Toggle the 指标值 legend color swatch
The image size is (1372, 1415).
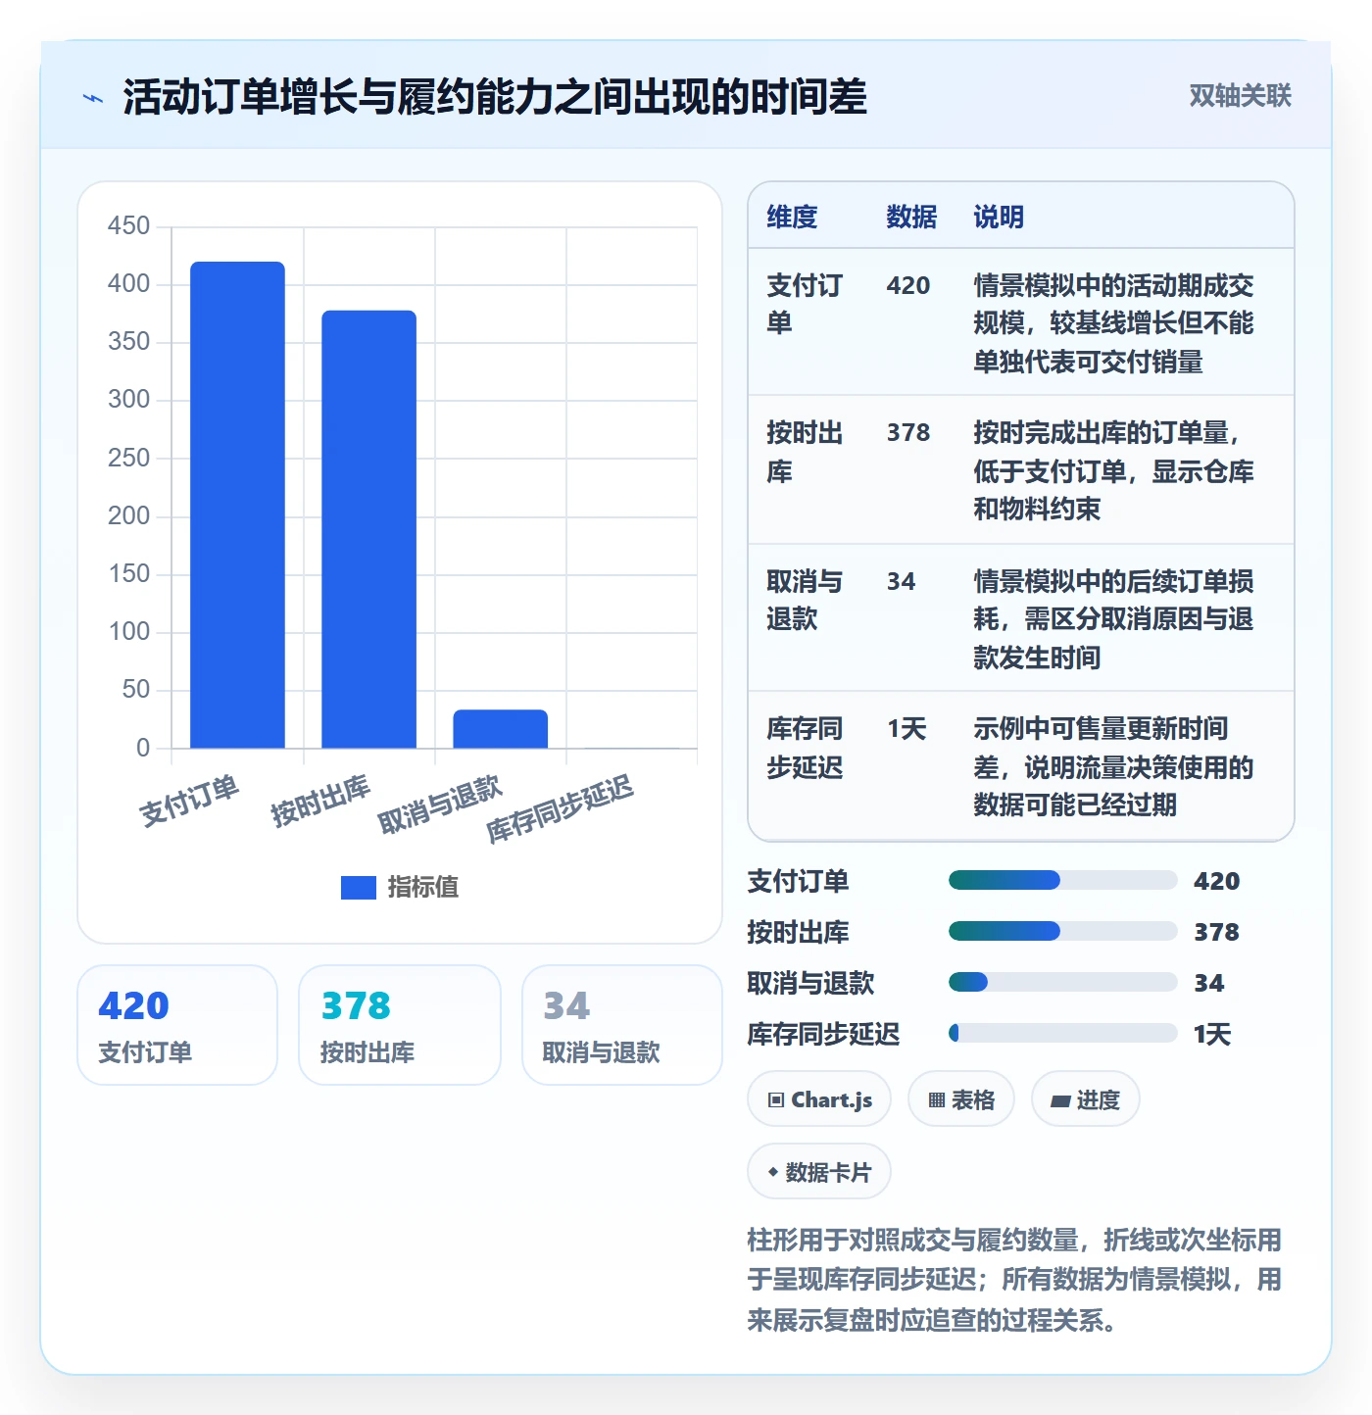(358, 887)
